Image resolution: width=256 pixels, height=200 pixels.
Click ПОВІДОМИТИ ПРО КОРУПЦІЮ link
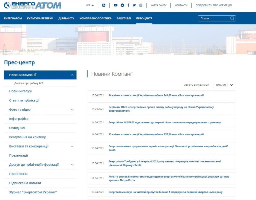(x=214, y=5)
